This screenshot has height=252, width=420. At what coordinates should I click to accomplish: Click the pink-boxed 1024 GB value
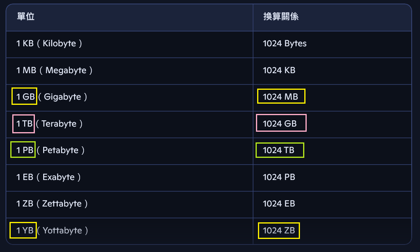coord(281,123)
